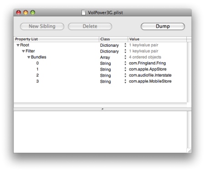This screenshot has height=171, width=205.
Task: Click the green zoom window button
Action: [33, 13]
